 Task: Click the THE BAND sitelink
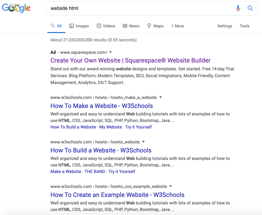[95, 171]
